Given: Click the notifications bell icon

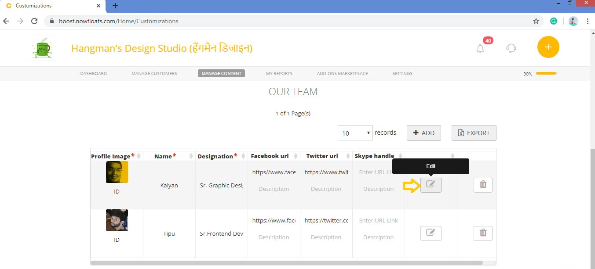Looking at the screenshot, I should (480, 48).
